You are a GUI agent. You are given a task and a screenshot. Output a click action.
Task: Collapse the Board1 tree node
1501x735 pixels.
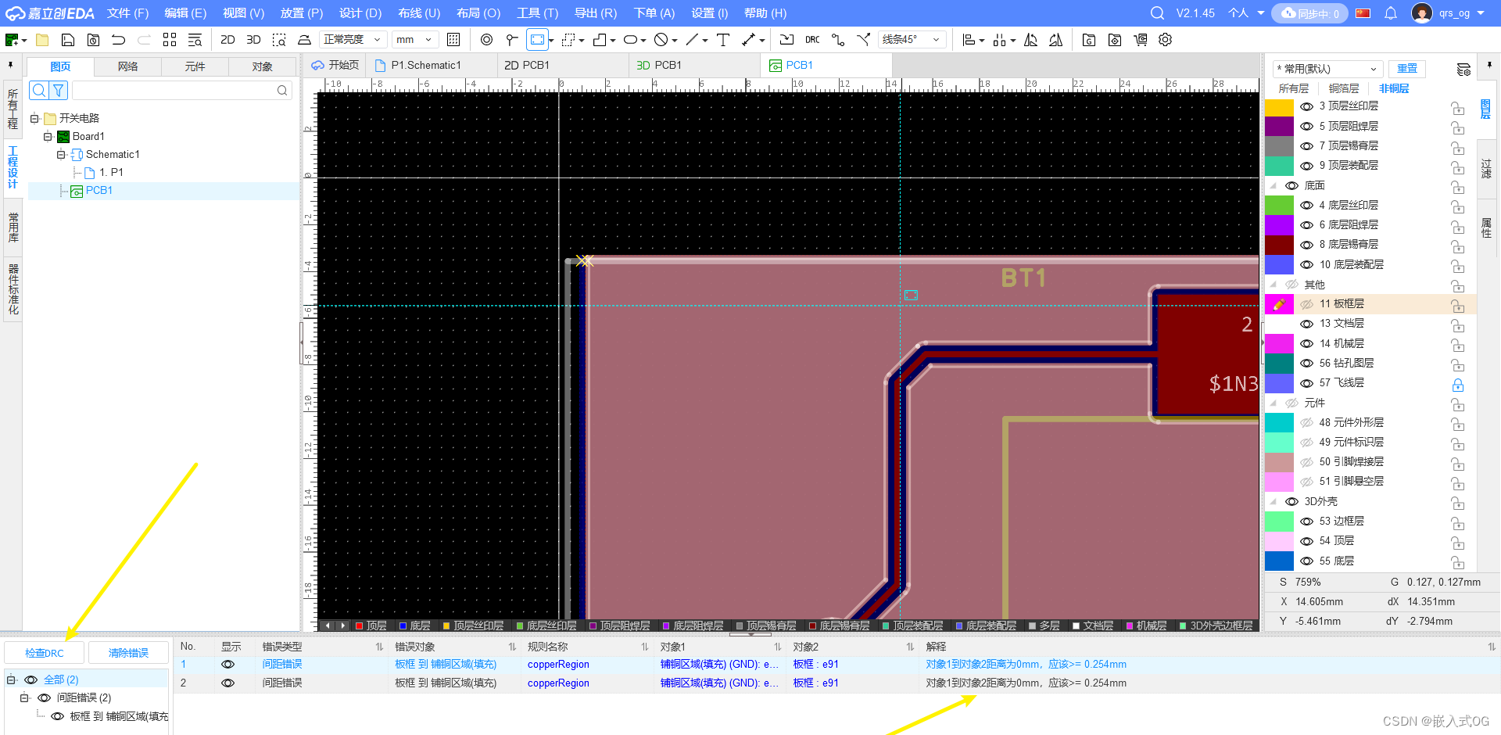[x=48, y=137]
